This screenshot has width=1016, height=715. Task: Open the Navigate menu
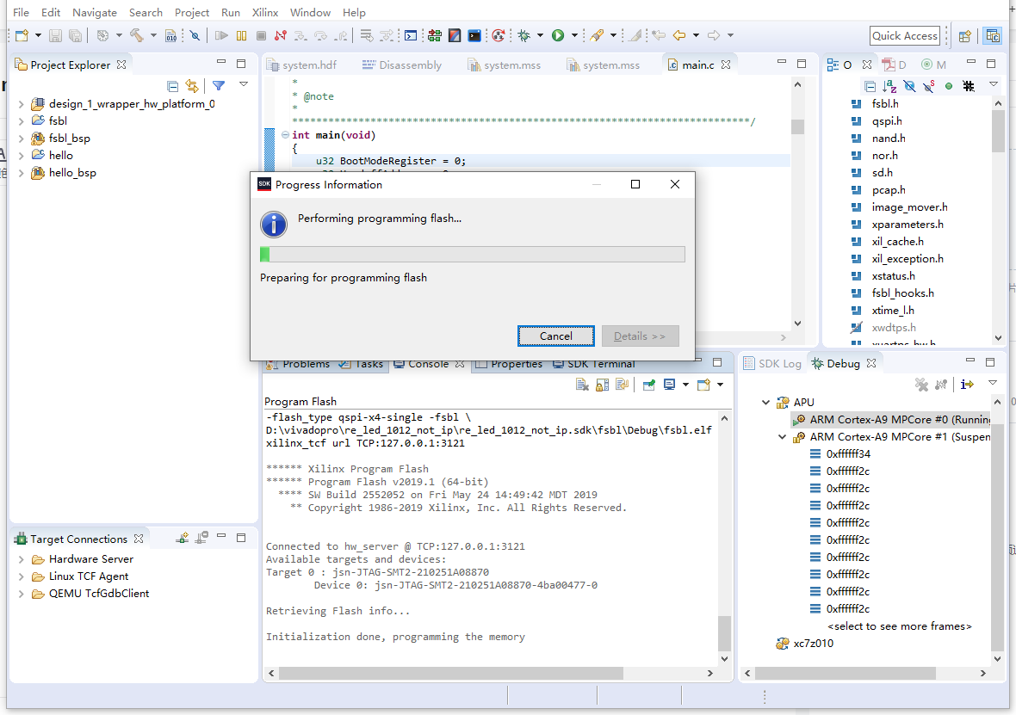tap(95, 12)
